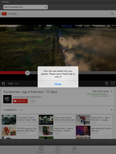Expand the COMMENTS section arrow
The width and height of the screenshot is (116, 154).
[112, 110]
